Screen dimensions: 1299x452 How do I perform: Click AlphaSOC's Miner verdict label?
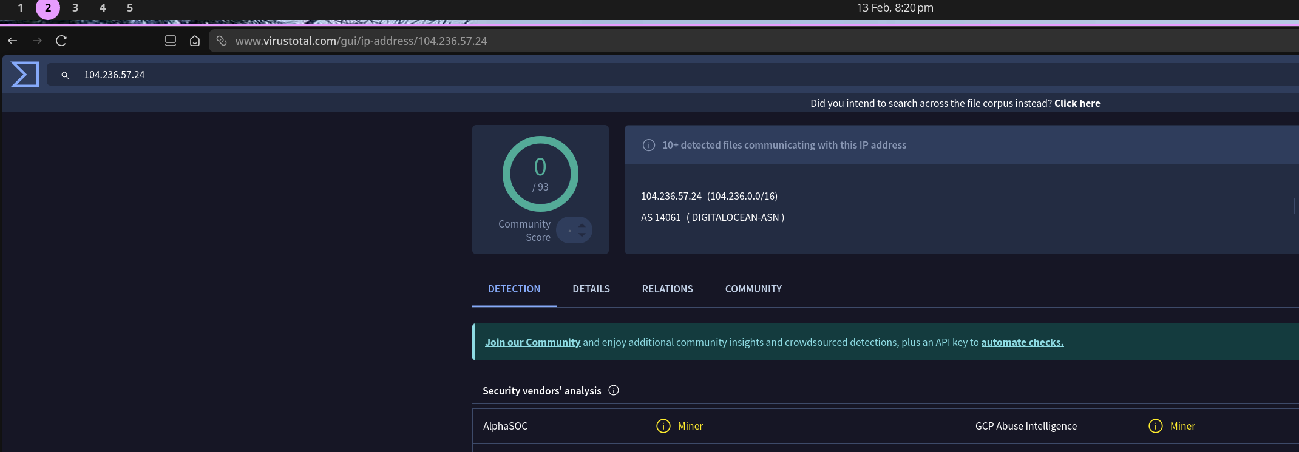690,426
